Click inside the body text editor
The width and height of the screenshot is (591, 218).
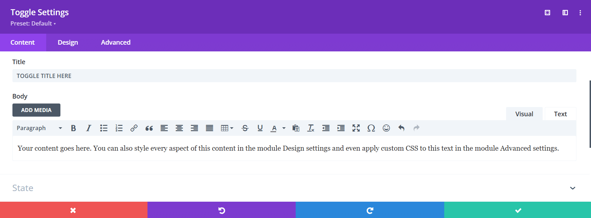pos(294,148)
